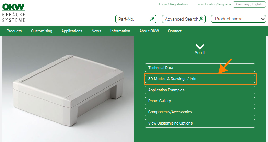Navigate to the Contact page

(175, 31)
